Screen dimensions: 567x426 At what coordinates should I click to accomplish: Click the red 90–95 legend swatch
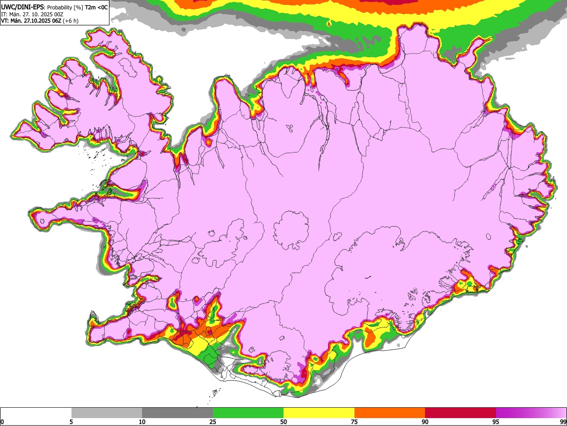[461, 413]
